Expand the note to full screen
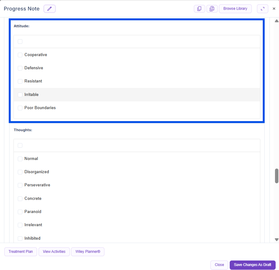Viewport: 279px width, 270px height. (x=262, y=9)
